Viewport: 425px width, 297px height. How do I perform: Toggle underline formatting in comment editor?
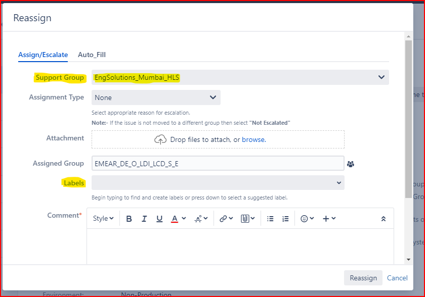[159, 219]
